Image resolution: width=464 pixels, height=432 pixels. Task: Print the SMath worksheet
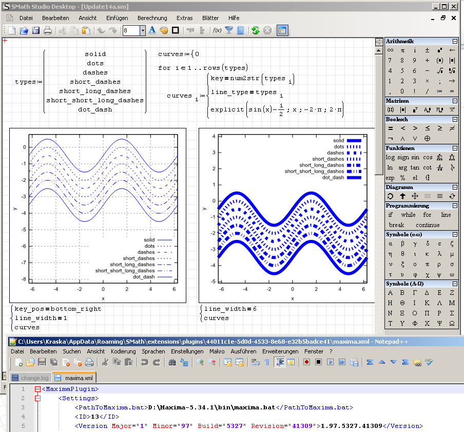pyautogui.click(x=48, y=30)
